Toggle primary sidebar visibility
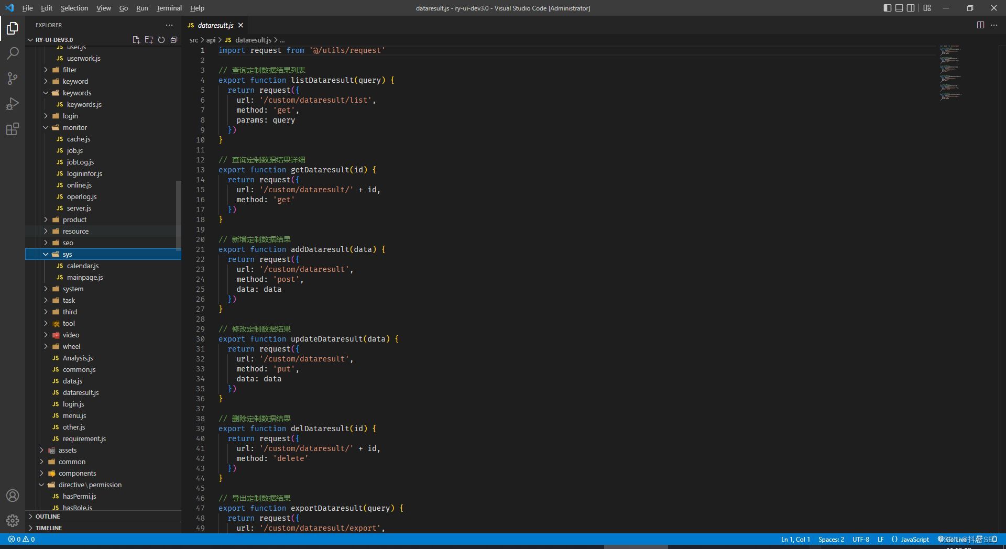Screen dimensions: 1006x549 (887, 8)
